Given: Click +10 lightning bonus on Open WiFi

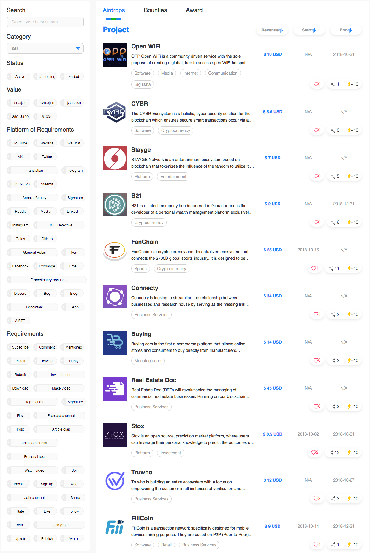Looking at the screenshot, I should pyautogui.click(x=353, y=84).
